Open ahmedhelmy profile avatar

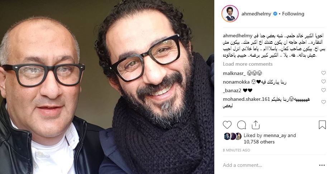pyautogui.click(x=230, y=14)
